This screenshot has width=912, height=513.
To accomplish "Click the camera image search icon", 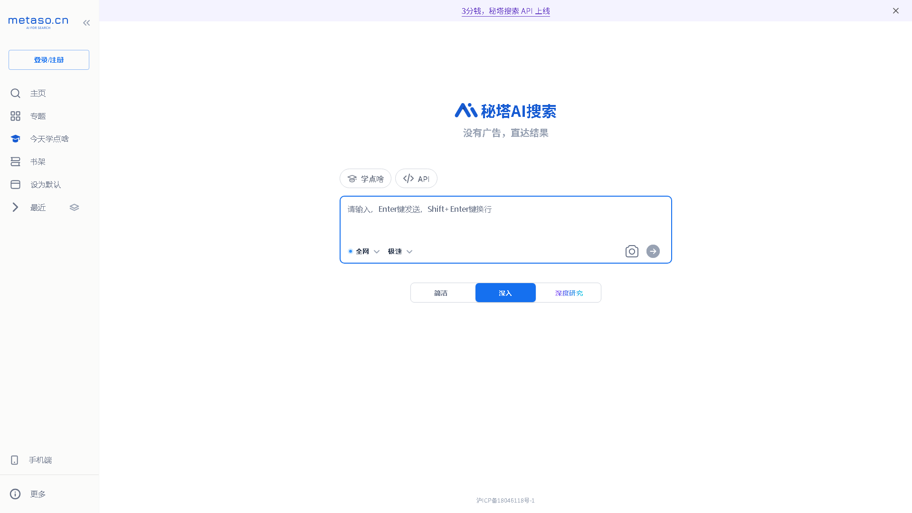I will pos(632,251).
